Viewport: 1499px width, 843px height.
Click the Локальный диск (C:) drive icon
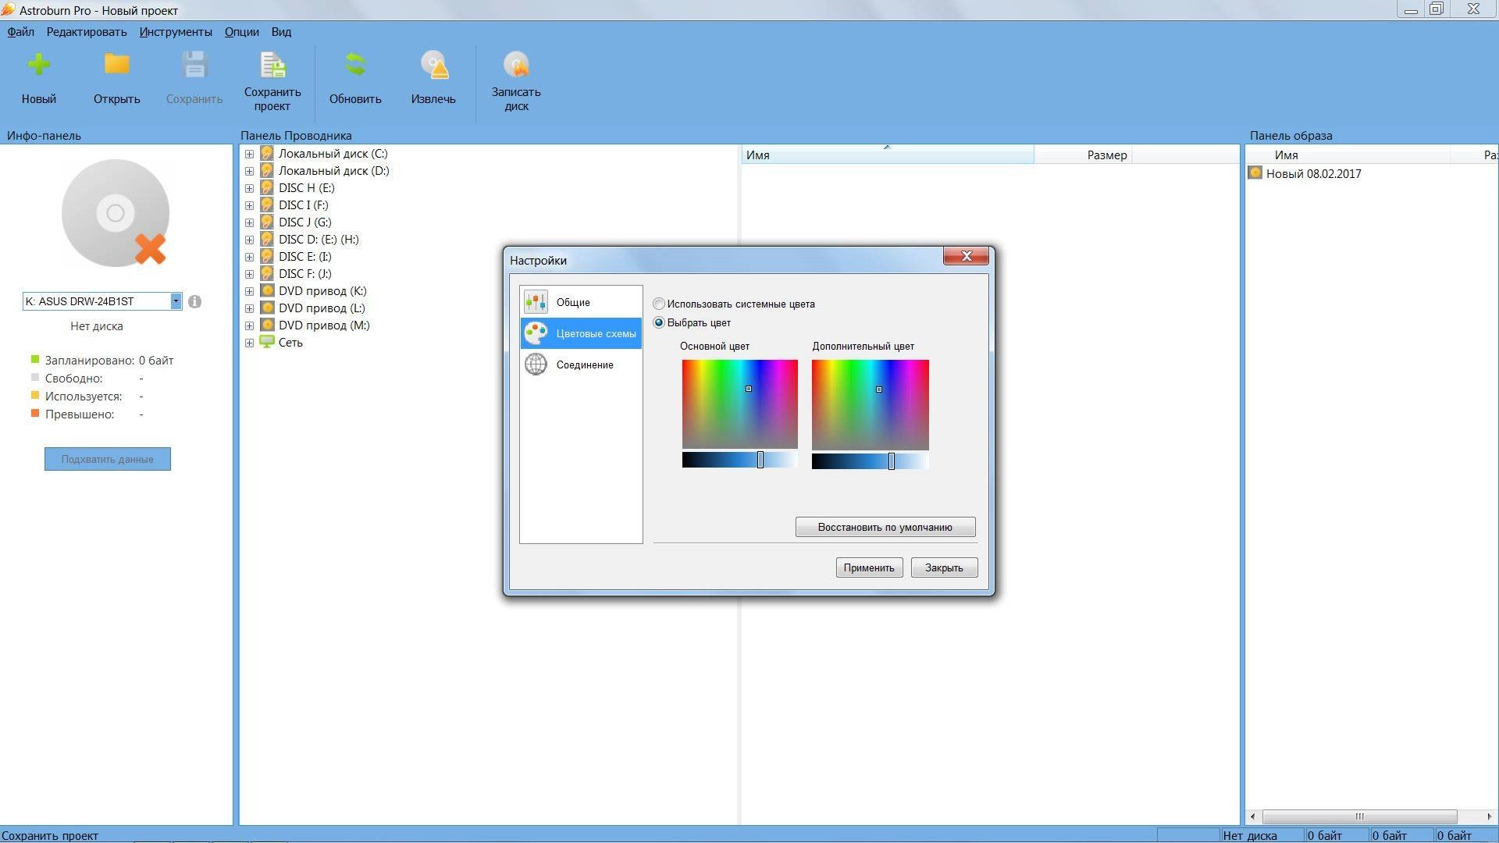267,154
